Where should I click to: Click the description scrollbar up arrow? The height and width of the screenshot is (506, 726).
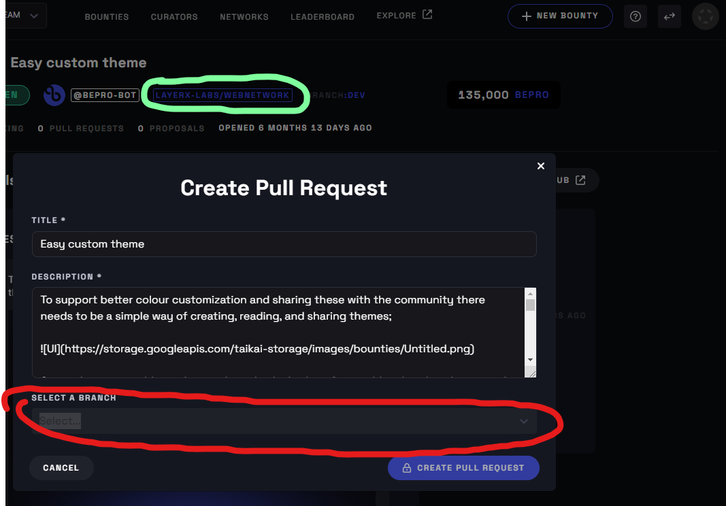[530, 294]
